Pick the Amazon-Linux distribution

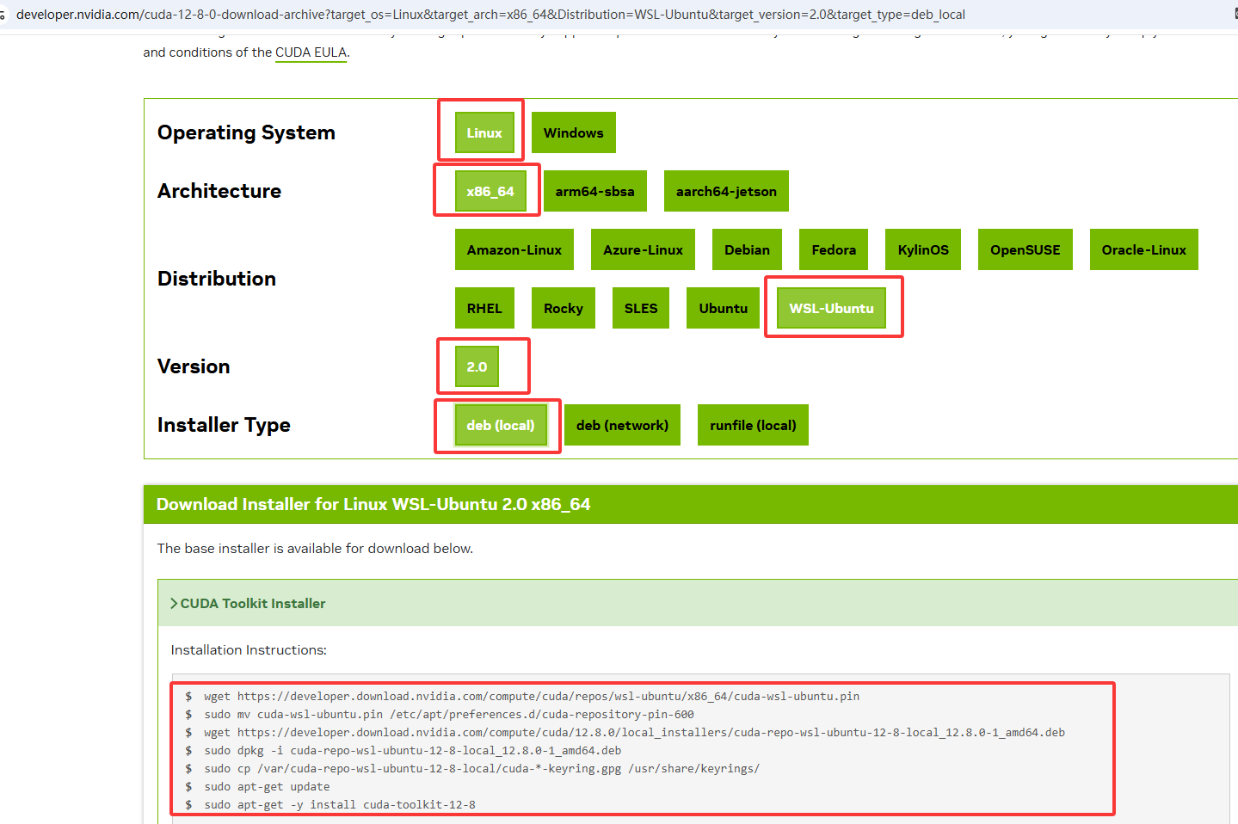tap(514, 249)
